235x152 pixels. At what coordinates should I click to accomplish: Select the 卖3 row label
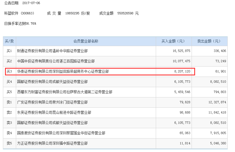(x=9, y=123)
